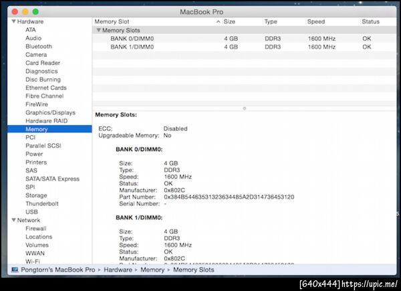401x291 pixels.
Task: Open USB device information
Action: [x=31, y=212]
